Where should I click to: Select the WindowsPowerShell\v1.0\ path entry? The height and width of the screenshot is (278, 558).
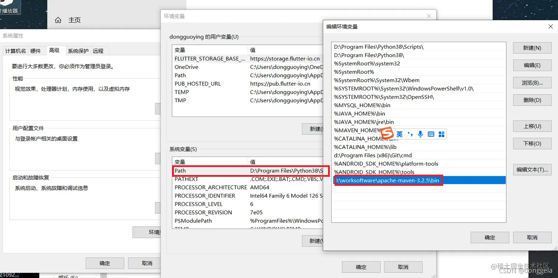(418, 89)
